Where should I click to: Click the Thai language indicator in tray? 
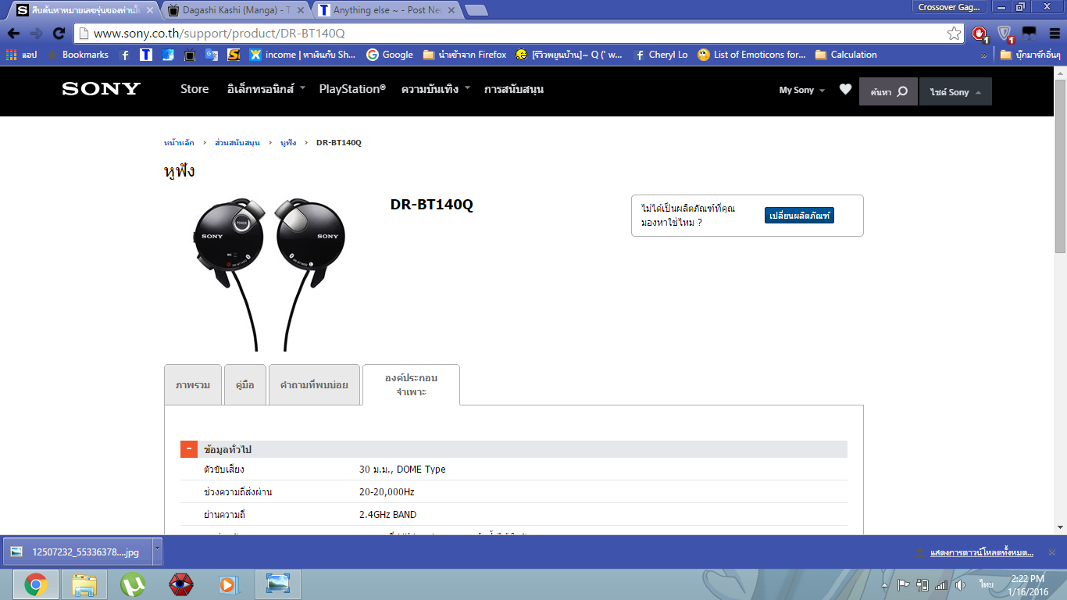987,584
